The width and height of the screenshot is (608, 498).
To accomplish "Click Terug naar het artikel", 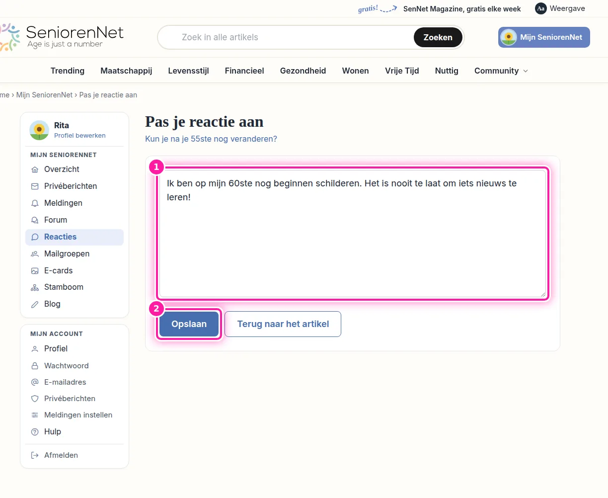I will point(283,324).
